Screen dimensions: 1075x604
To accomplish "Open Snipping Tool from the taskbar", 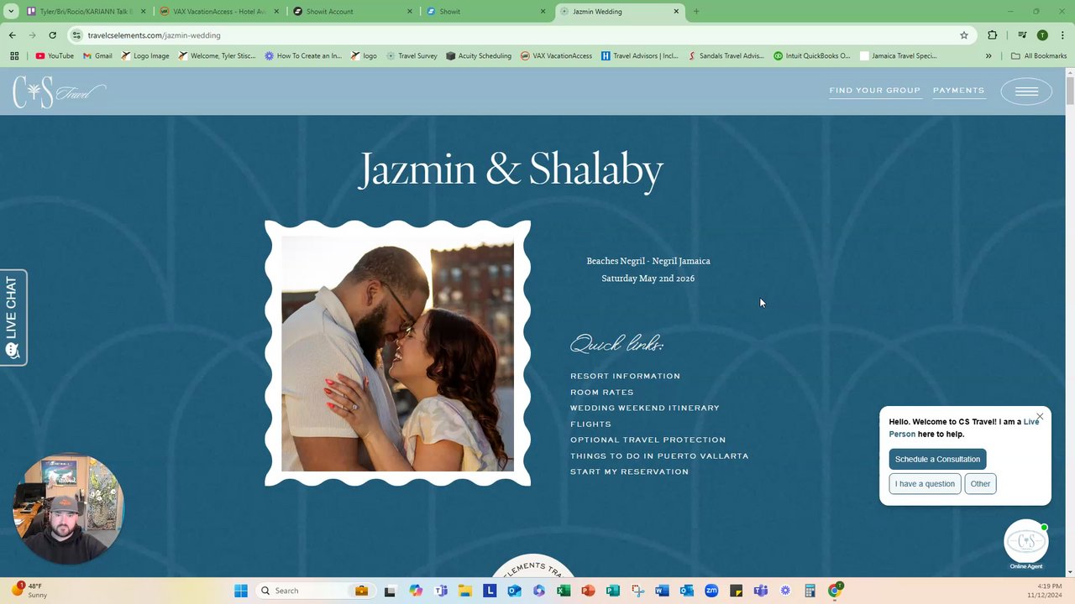I will pos(637,591).
